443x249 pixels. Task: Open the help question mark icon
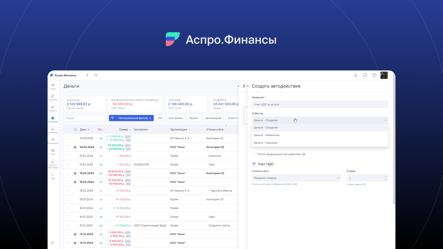click(374, 75)
